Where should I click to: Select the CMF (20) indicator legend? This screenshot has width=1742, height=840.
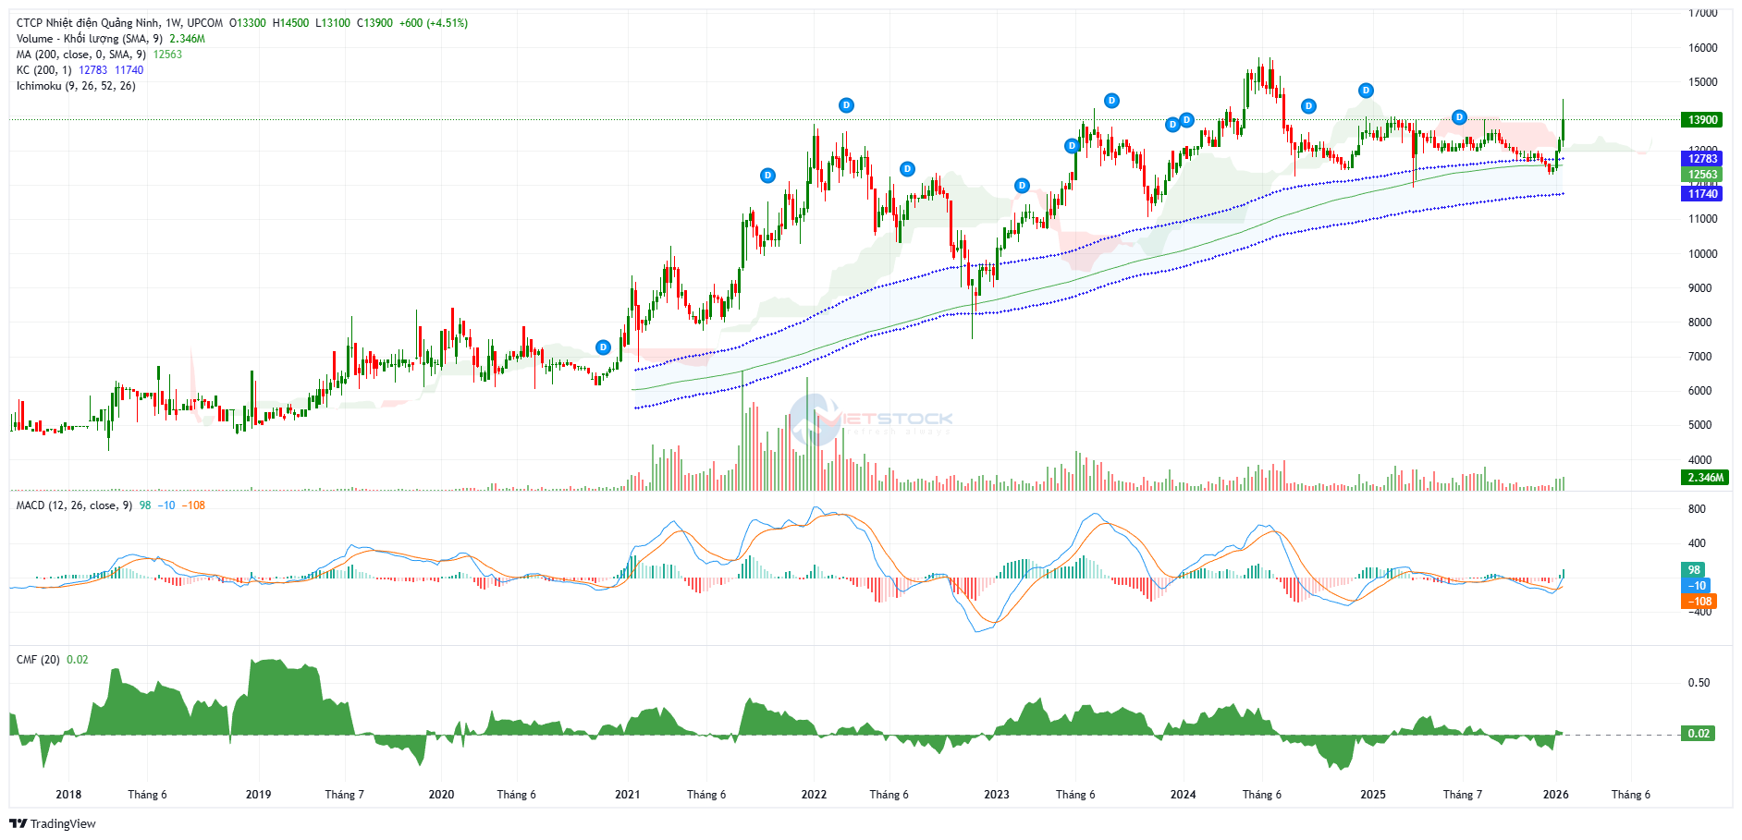coord(38,660)
